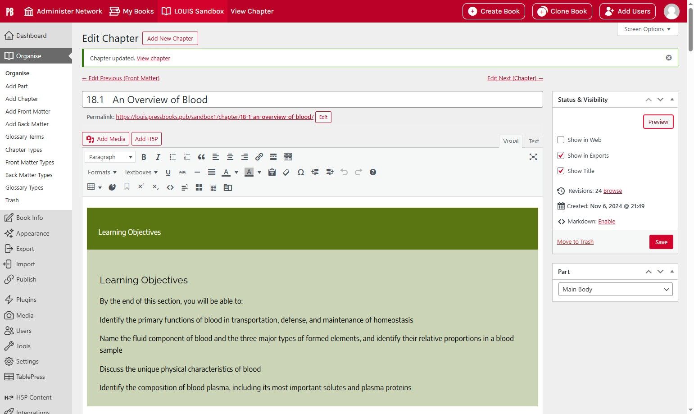
Task: Collapse the Status & Visibility panel
Action: 672,100
